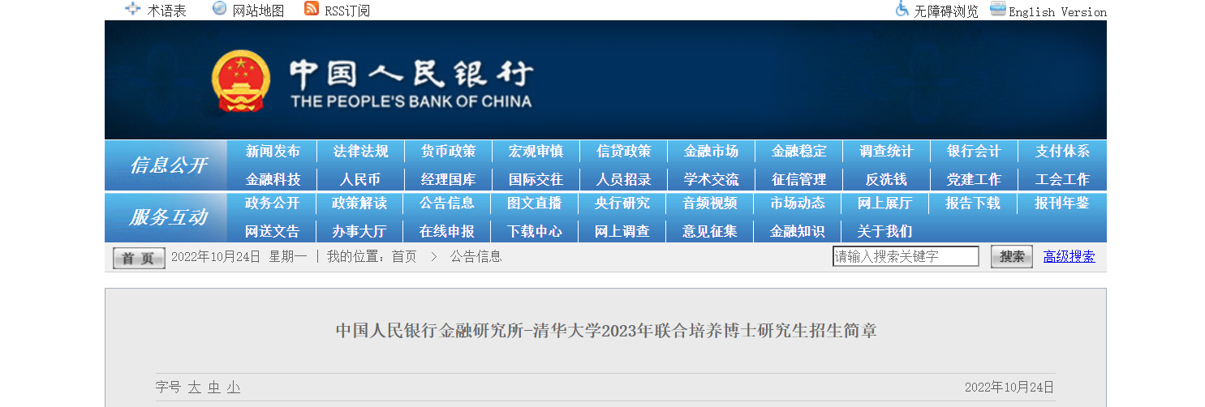
Task: Open 央行研究 menu item
Action: click(623, 203)
